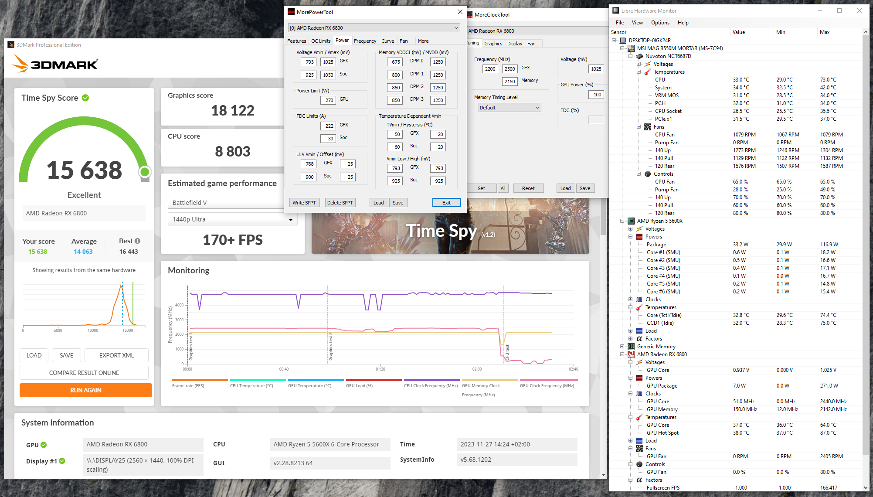Click the green validation checkmark beside Time Spy Score
The height and width of the screenshot is (497, 873).
click(85, 98)
